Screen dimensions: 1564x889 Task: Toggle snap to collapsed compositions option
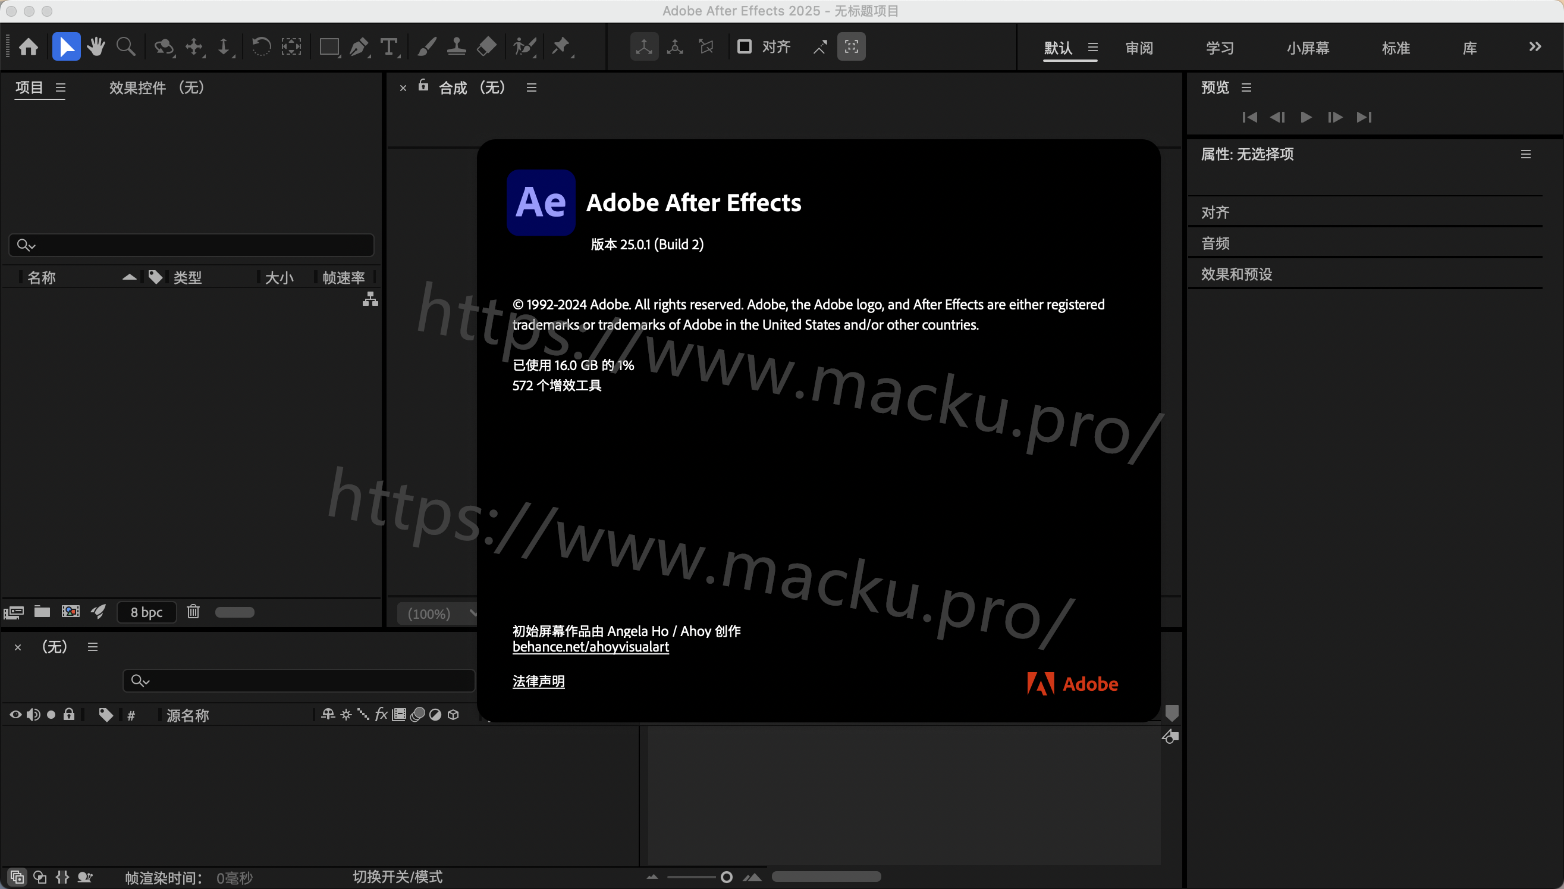point(851,47)
